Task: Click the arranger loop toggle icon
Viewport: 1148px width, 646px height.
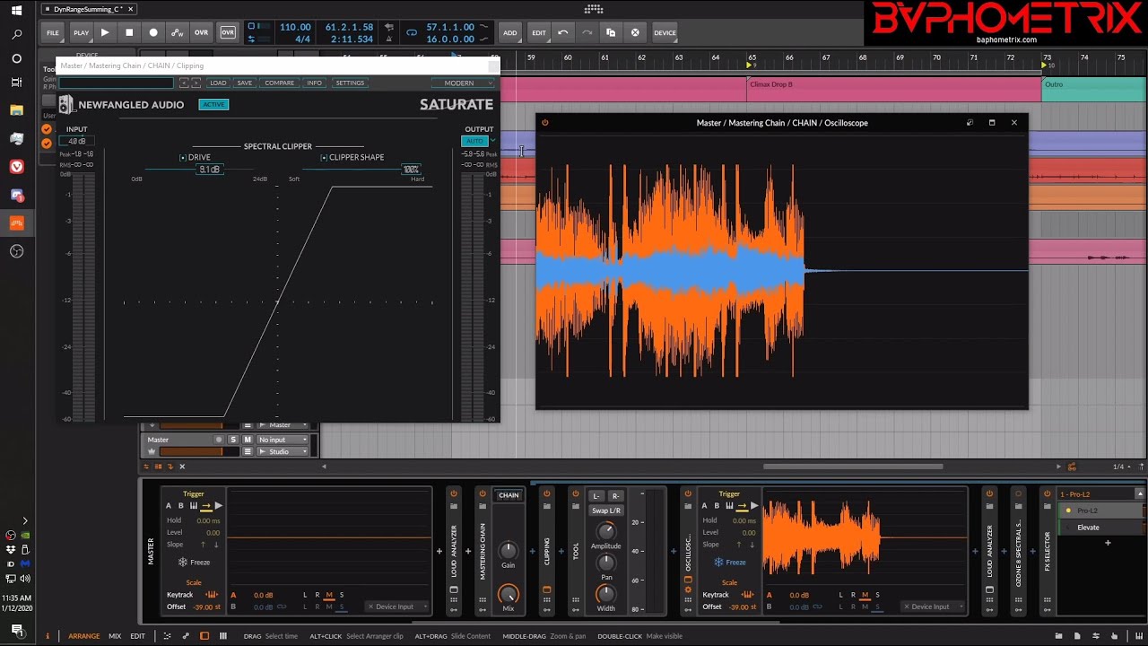Action: click(412, 33)
